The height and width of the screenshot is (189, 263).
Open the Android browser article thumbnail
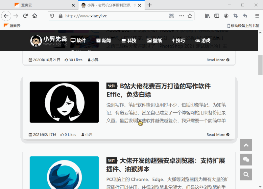click(x=64, y=172)
